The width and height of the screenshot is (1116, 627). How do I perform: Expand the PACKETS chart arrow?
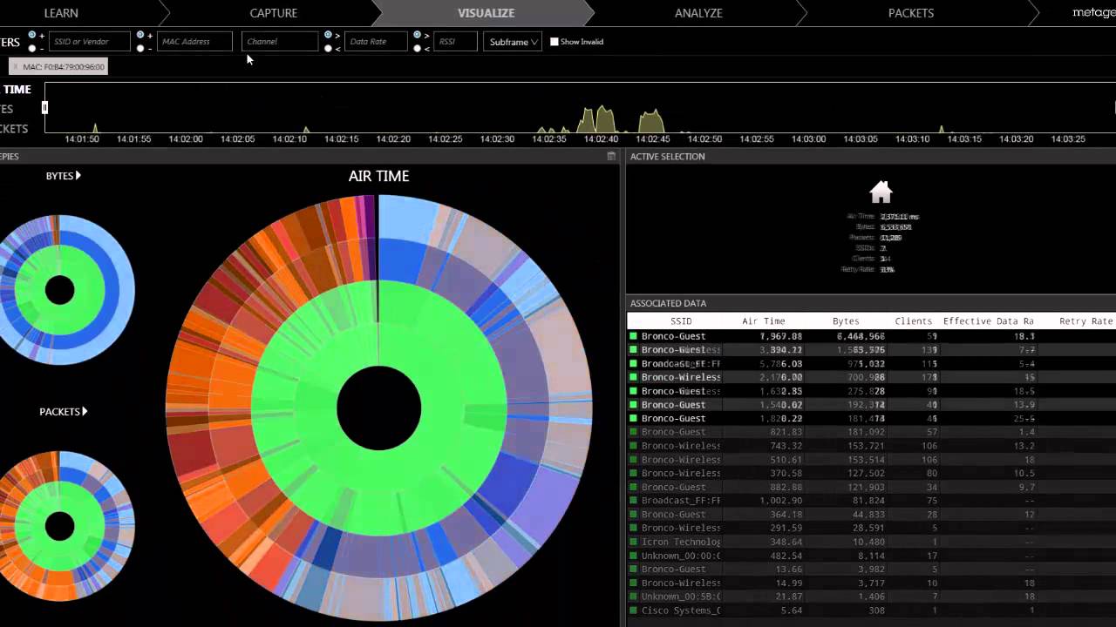click(84, 412)
